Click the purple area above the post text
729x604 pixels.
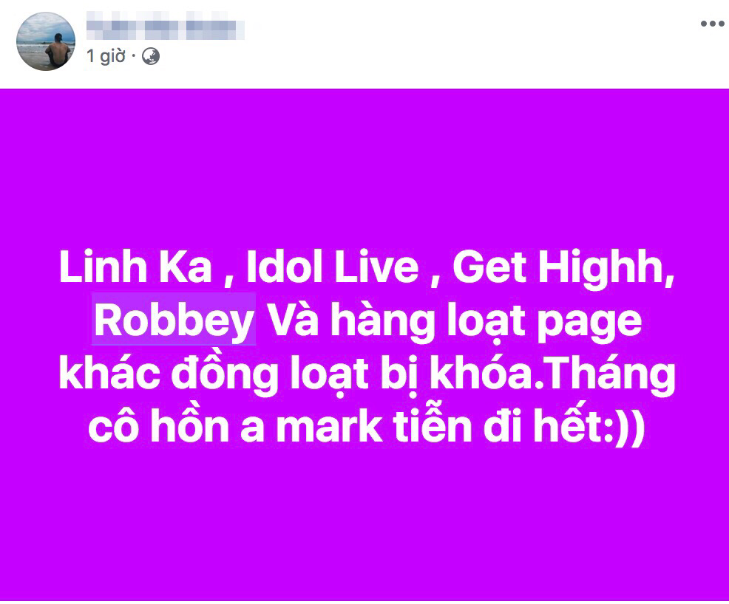click(x=364, y=167)
